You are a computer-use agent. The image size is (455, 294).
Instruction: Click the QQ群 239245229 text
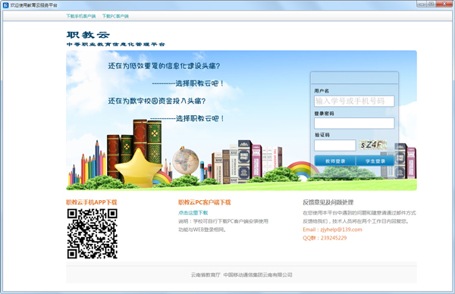click(325, 238)
